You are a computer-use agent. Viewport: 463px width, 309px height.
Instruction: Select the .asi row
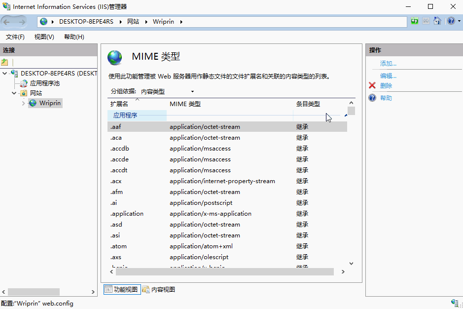227,235
